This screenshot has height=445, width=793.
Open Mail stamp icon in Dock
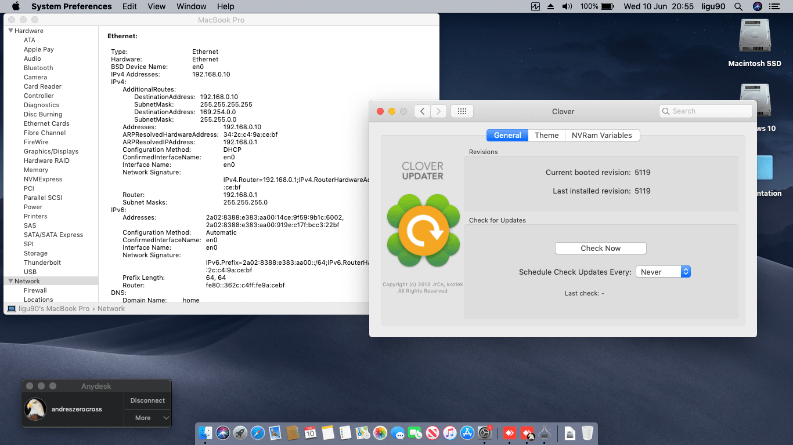(x=275, y=433)
